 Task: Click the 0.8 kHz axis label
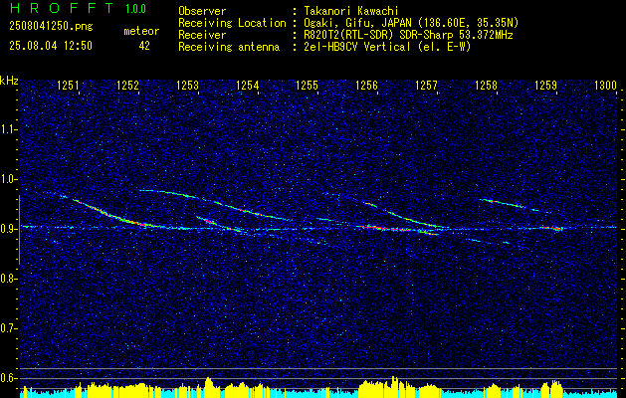click(x=8, y=279)
